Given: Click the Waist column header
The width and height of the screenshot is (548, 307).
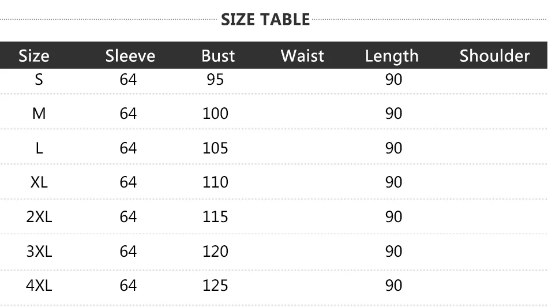Looking at the screenshot, I should [x=302, y=56].
